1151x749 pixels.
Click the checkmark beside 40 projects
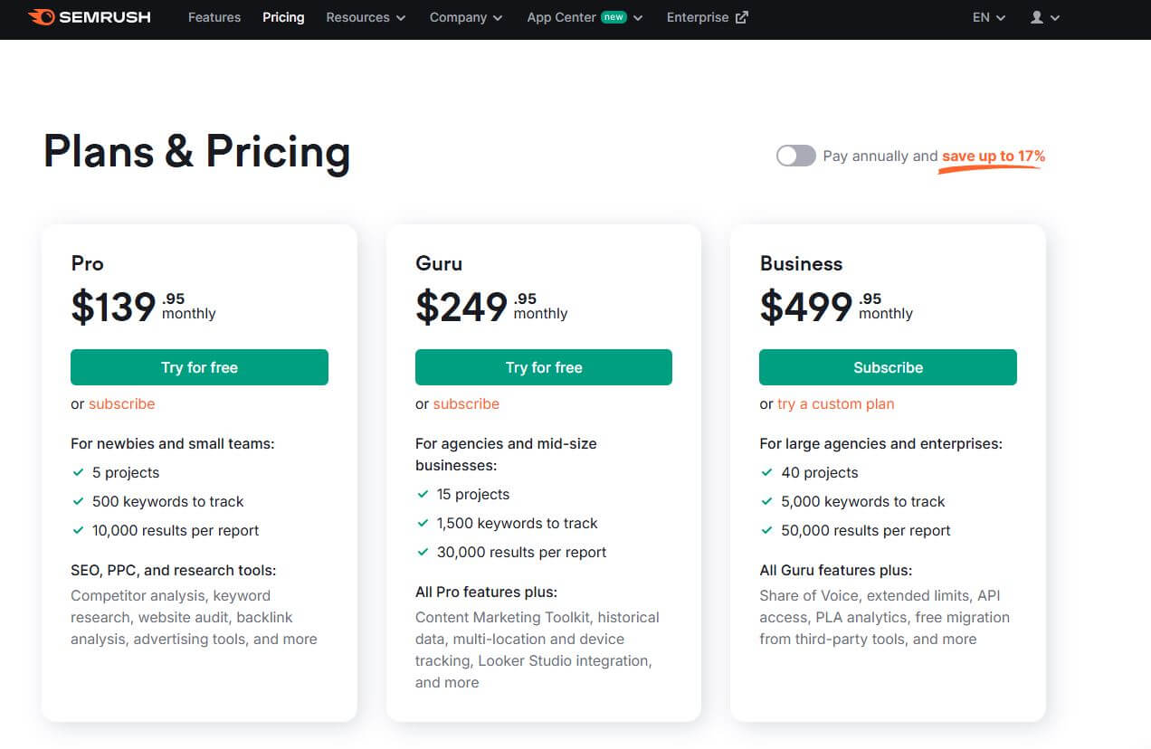point(766,472)
